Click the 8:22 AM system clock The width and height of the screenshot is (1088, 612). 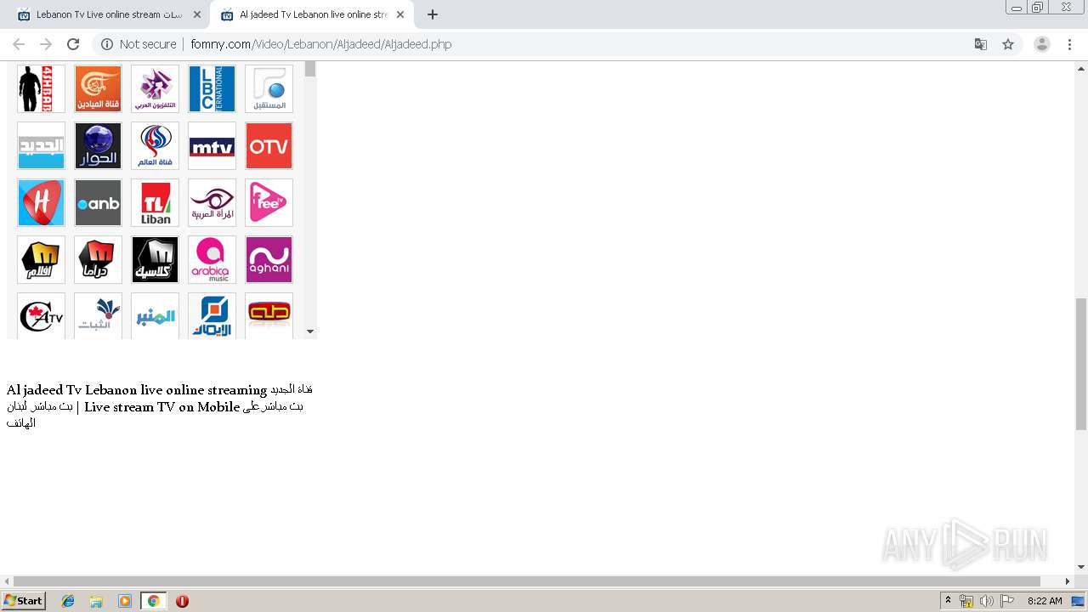click(x=1045, y=601)
